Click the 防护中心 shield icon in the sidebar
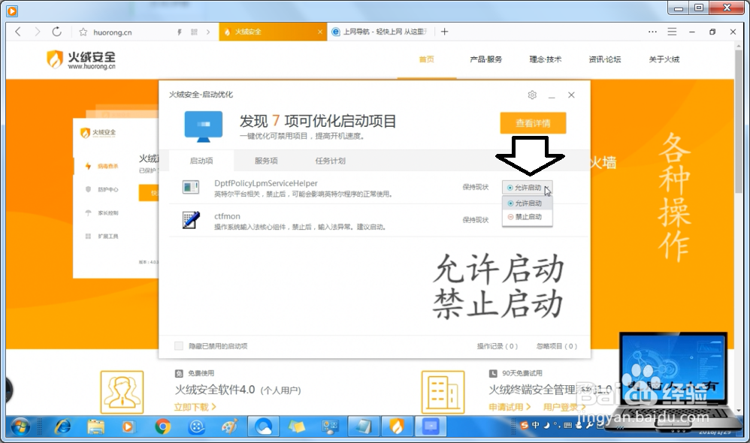The height and width of the screenshot is (443, 750). (88, 189)
